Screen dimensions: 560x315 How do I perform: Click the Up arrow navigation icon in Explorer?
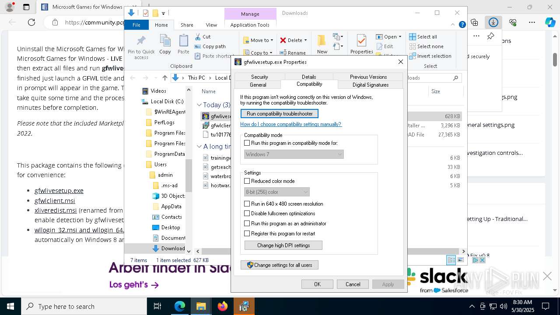(164, 78)
